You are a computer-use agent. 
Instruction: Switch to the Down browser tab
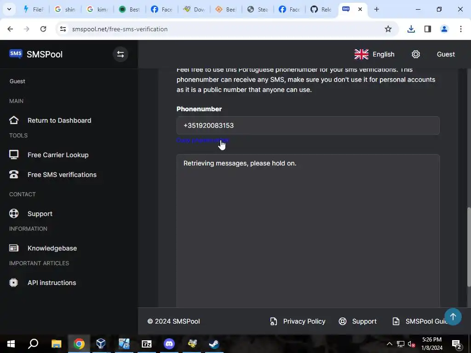tap(194, 9)
